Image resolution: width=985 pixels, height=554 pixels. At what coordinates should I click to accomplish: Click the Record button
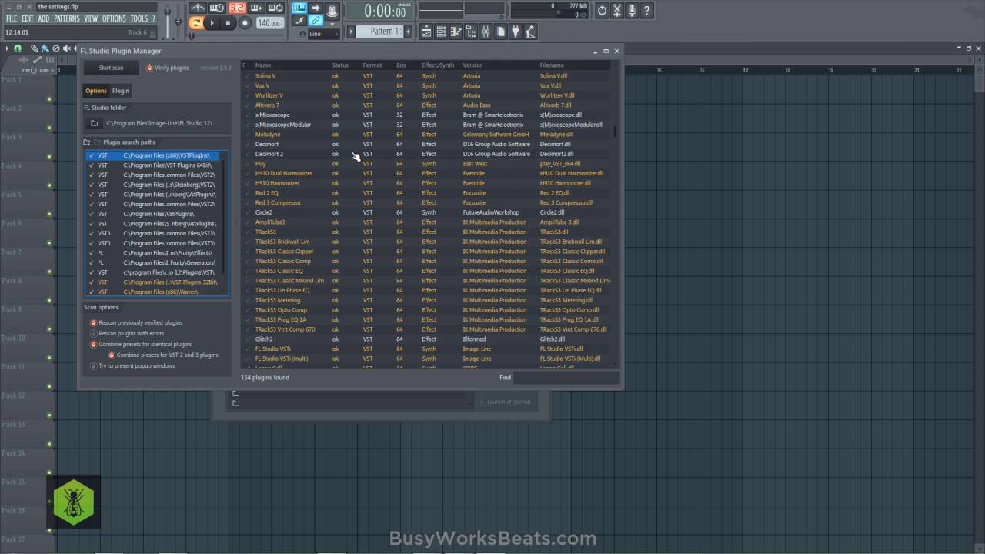click(245, 23)
